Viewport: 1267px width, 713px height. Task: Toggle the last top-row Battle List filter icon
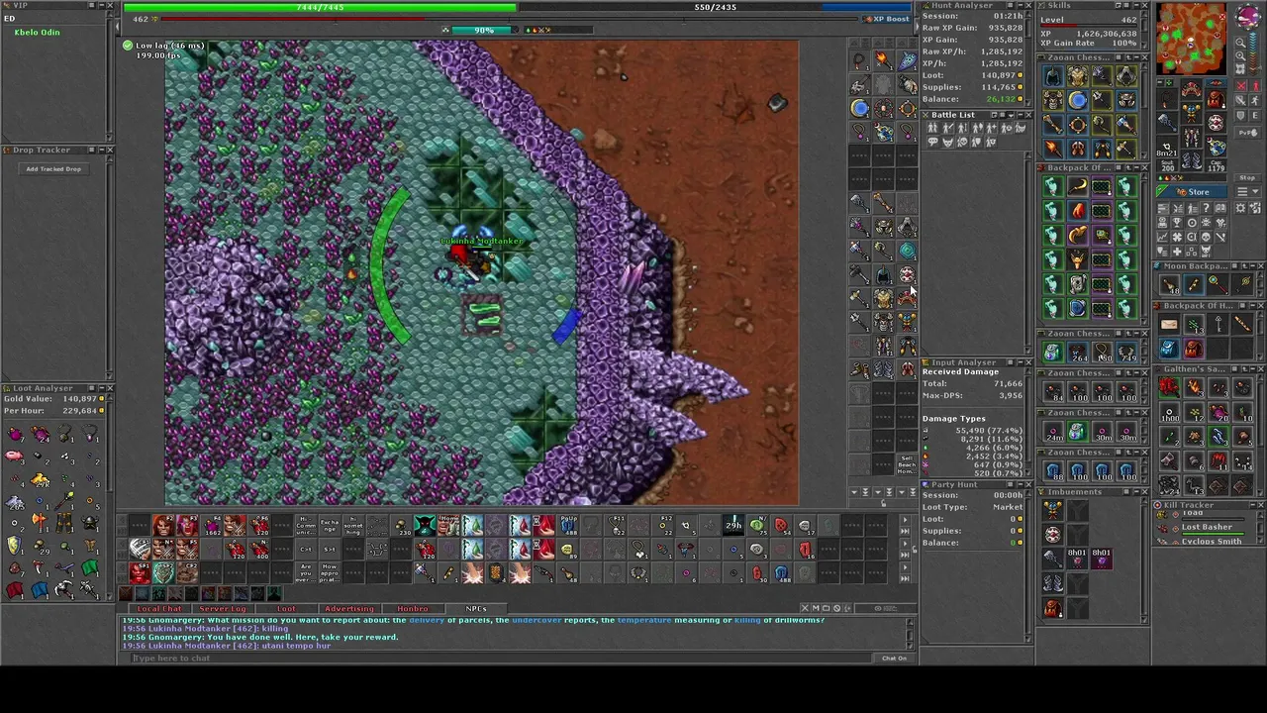[x=1021, y=128]
